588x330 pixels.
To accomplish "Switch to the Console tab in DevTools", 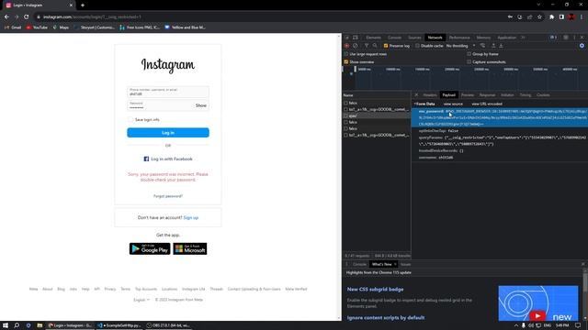I will [394, 38].
